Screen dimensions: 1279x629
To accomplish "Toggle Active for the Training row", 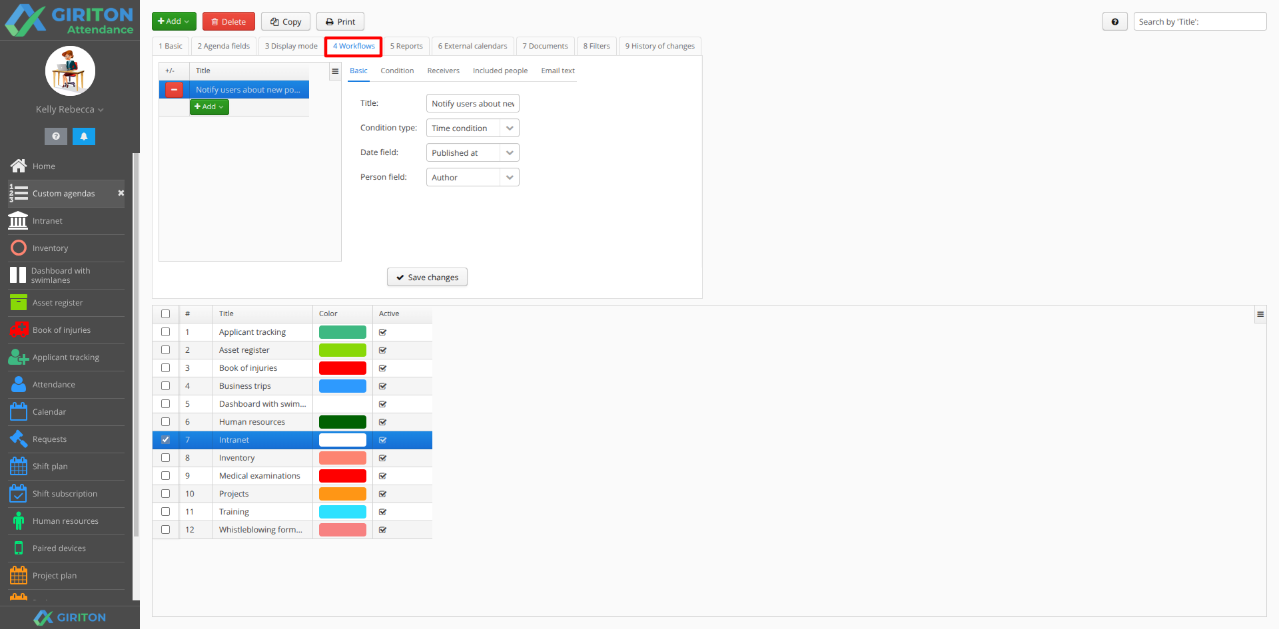I will point(383,512).
